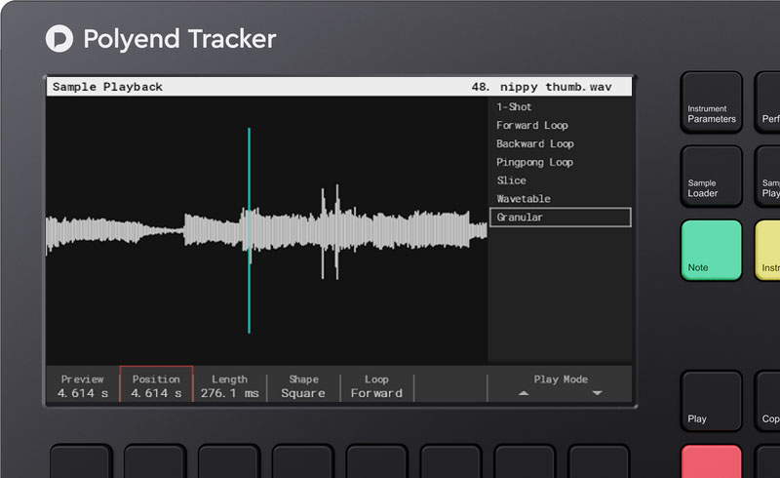Viewport: 780px width, 478px height.
Task: Click the Polyend Tracker title text
Action: coord(179,39)
